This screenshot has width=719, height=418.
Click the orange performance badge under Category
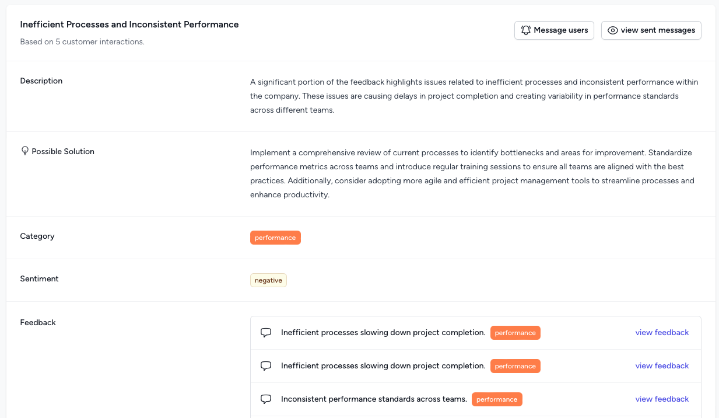tap(275, 238)
